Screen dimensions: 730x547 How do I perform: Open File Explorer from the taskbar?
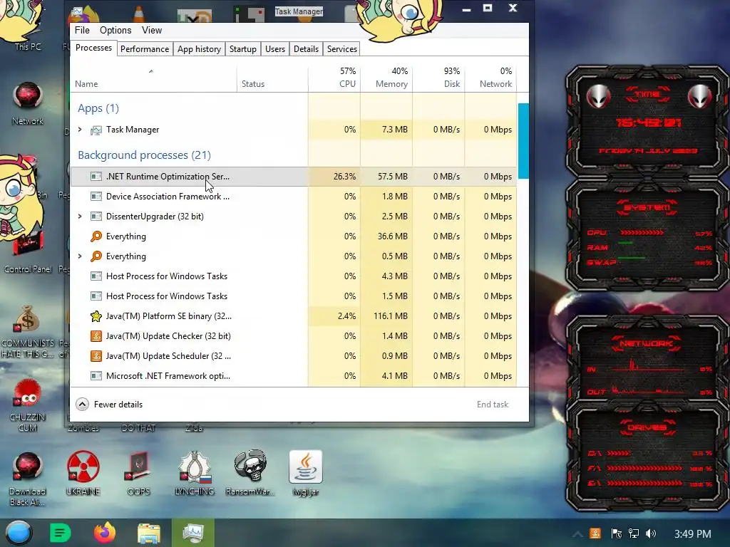148,533
